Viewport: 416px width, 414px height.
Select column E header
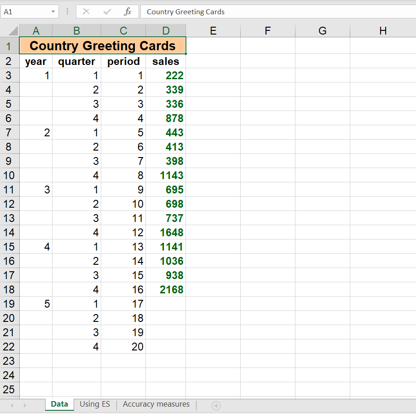pyautogui.click(x=213, y=30)
